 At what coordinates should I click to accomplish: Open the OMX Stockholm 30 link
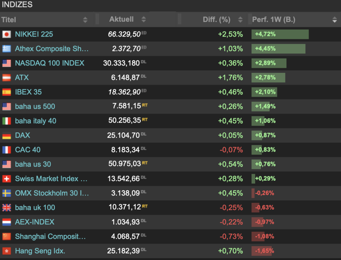point(52,193)
